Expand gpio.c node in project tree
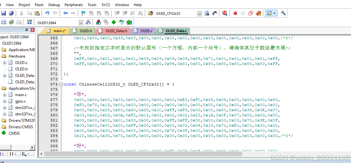351x163 pixels. 5,101
